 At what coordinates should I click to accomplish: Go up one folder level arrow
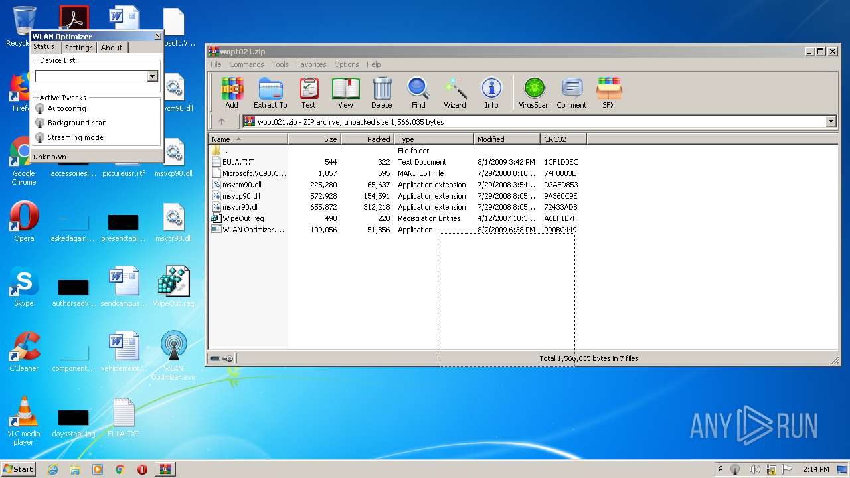coord(222,121)
